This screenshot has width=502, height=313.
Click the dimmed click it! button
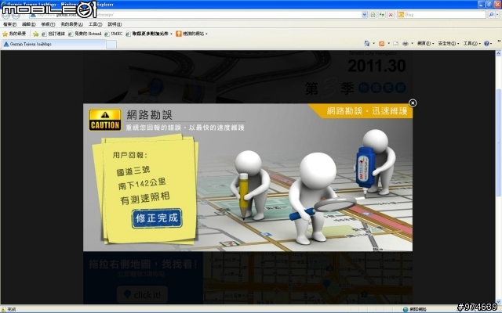pos(142,294)
